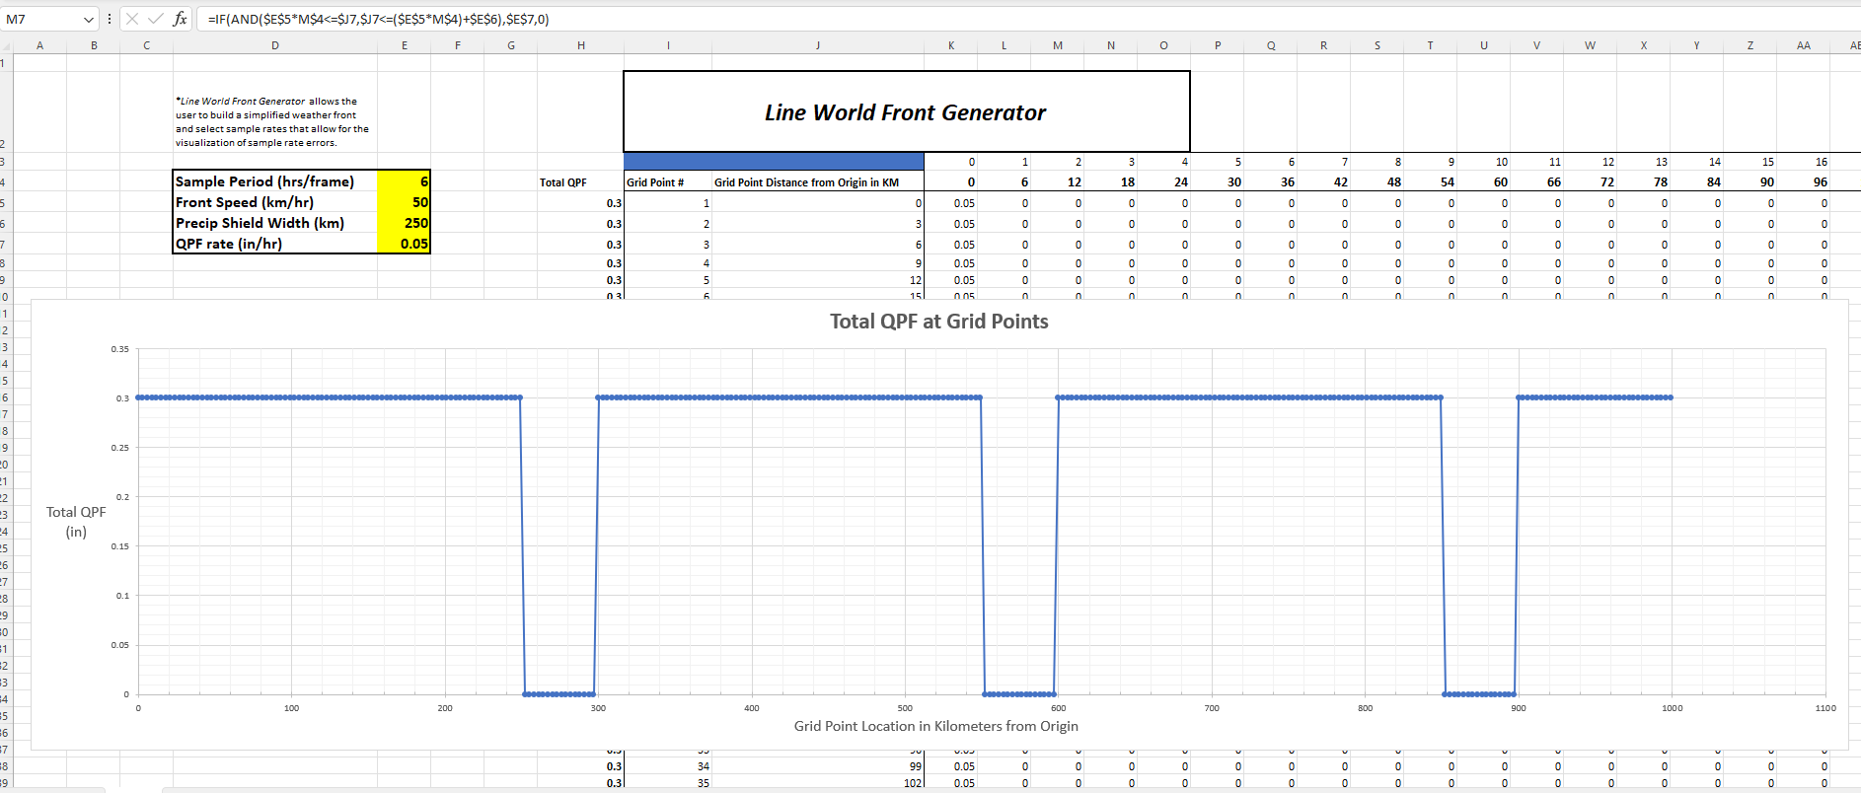Click the 800 label on the chart's horizontal axis
Screen dimensions: 1861x793
coord(1365,708)
